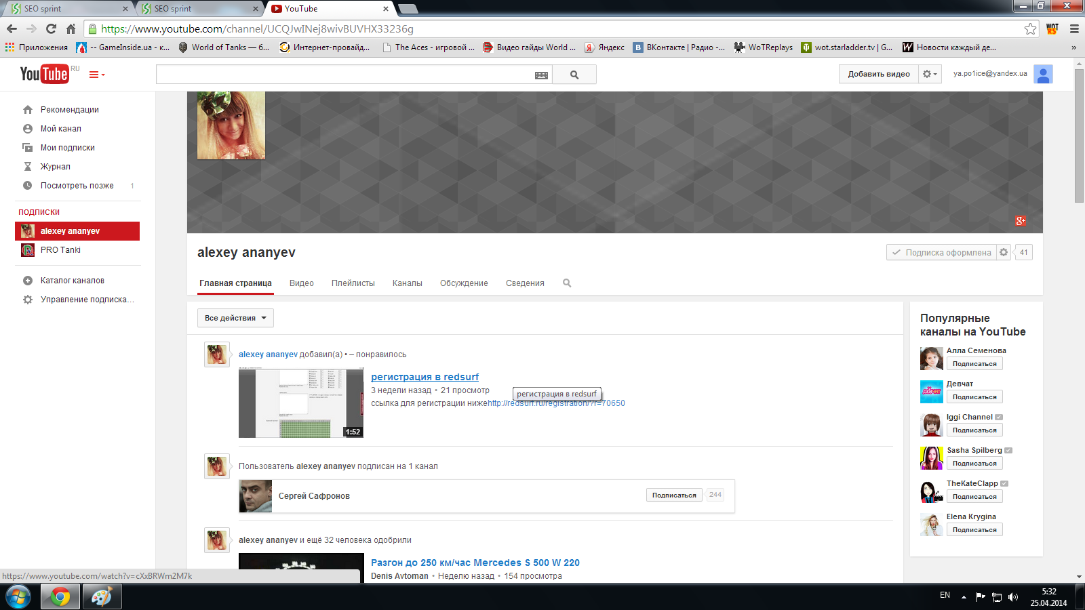Viewport: 1085px width, 610px height.
Task: Open the регистрация в redsurf video link
Action: point(425,377)
